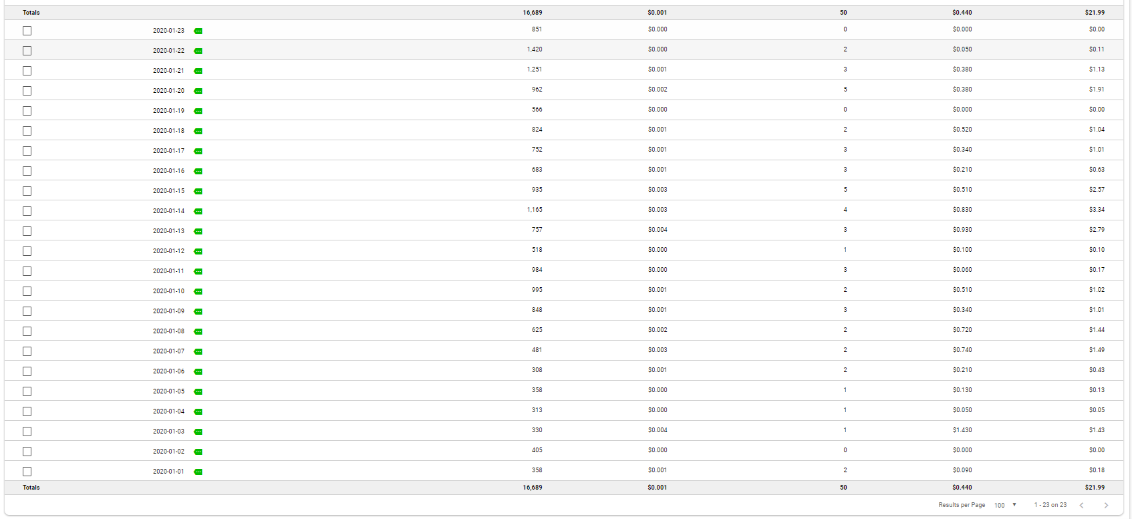Screen dimensions: 1132x519
Task: Check the box for row 2020-01-22
Action: (27, 51)
